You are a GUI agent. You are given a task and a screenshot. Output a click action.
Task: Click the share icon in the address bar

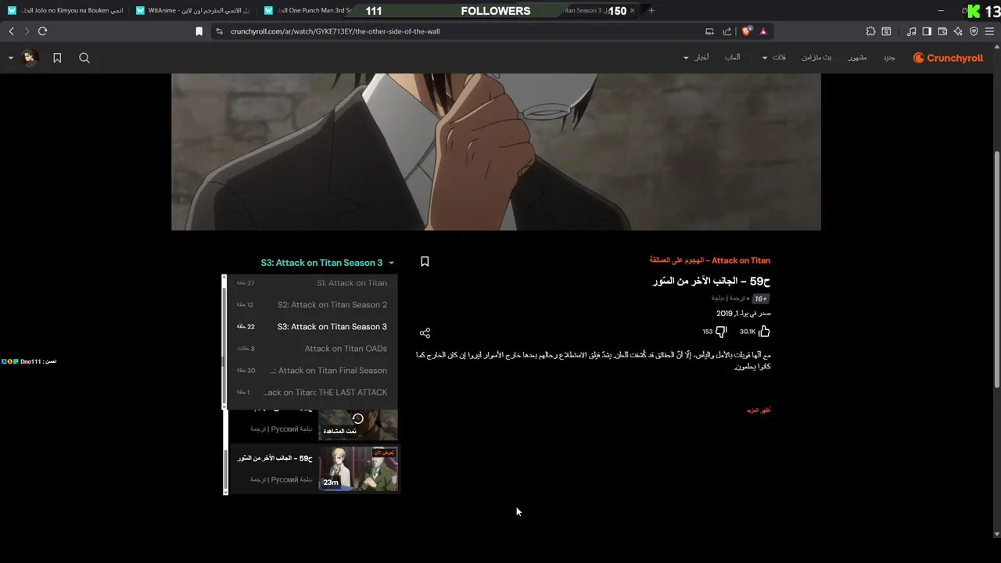pyautogui.click(x=727, y=31)
